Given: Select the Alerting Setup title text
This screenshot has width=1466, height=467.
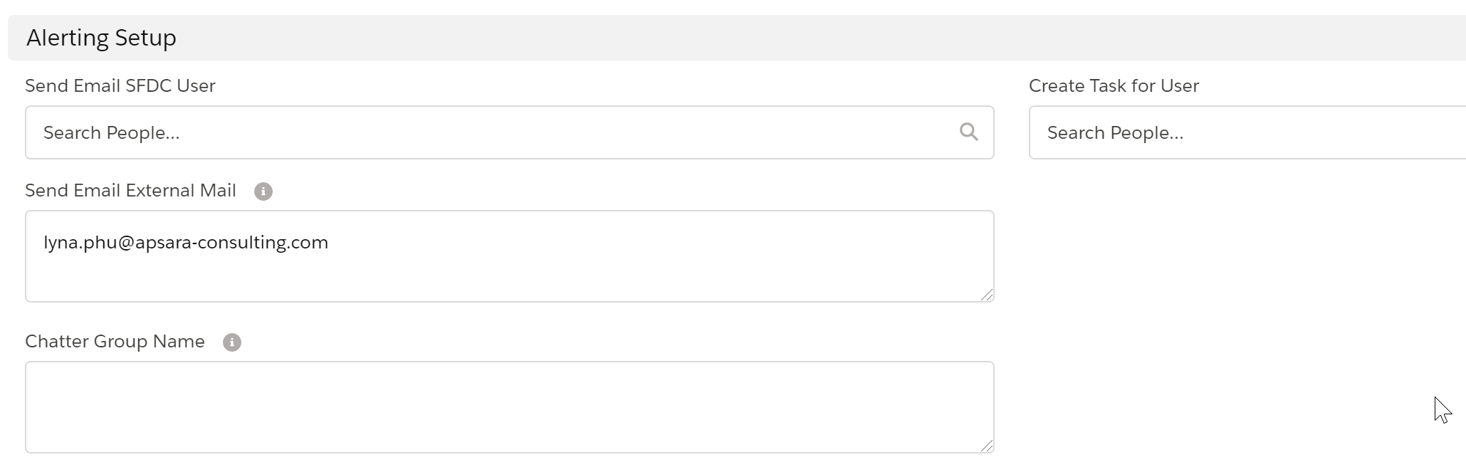Looking at the screenshot, I should pos(101,38).
